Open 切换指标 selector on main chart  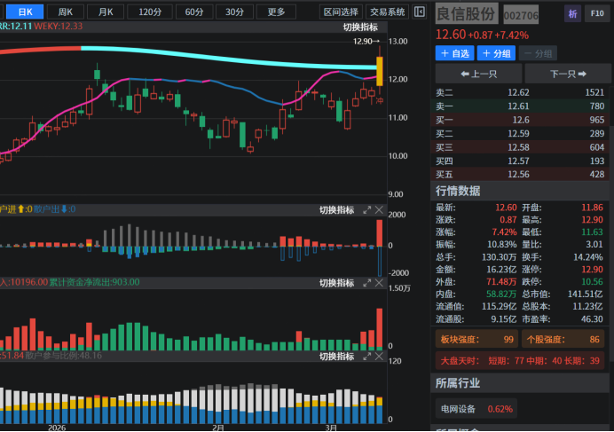tap(360, 27)
